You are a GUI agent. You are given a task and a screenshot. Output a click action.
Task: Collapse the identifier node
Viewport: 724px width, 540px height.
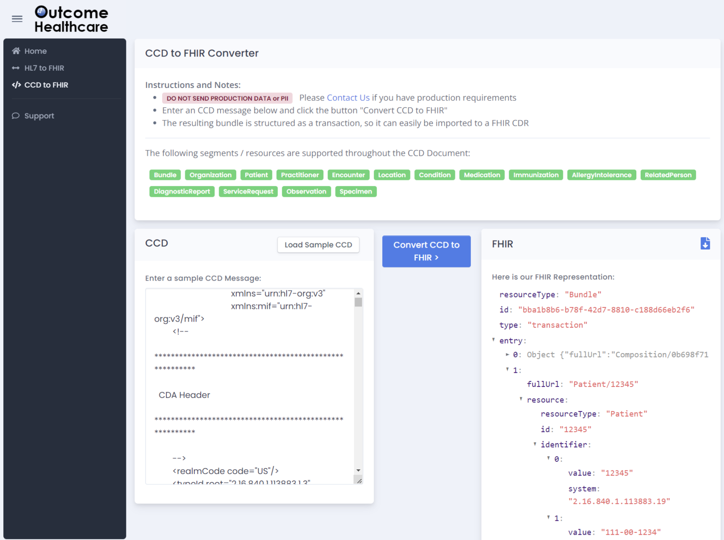(x=535, y=444)
